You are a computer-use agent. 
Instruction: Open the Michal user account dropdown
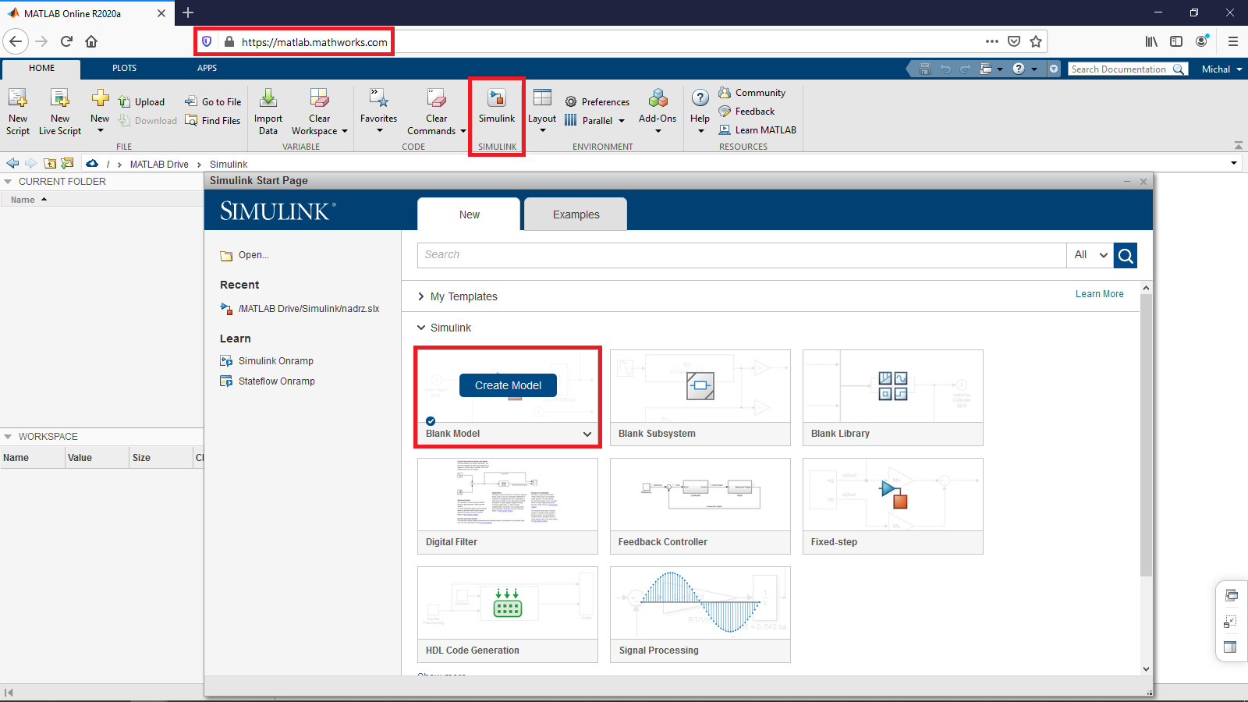(1221, 69)
